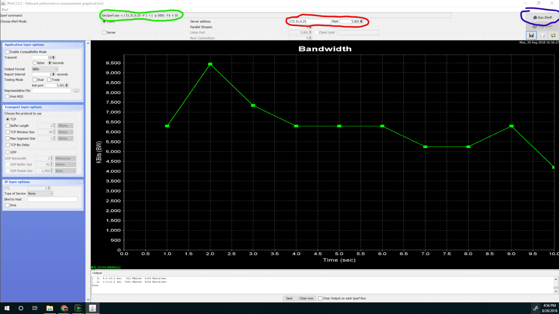Click the Clear now button
Viewport: 559px width, 314px height.
pos(306,298)
